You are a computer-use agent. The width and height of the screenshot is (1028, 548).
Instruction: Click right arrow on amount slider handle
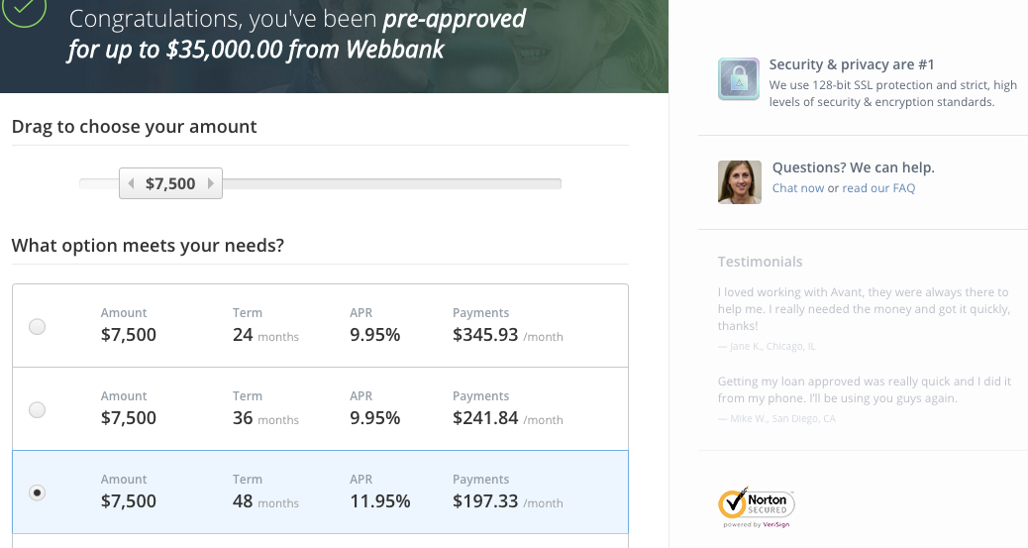pos(210,183)
